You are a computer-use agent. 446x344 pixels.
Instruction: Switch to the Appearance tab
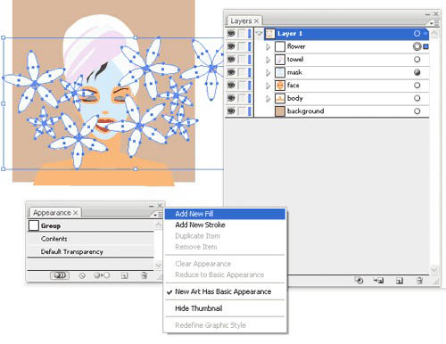(52, 213)
